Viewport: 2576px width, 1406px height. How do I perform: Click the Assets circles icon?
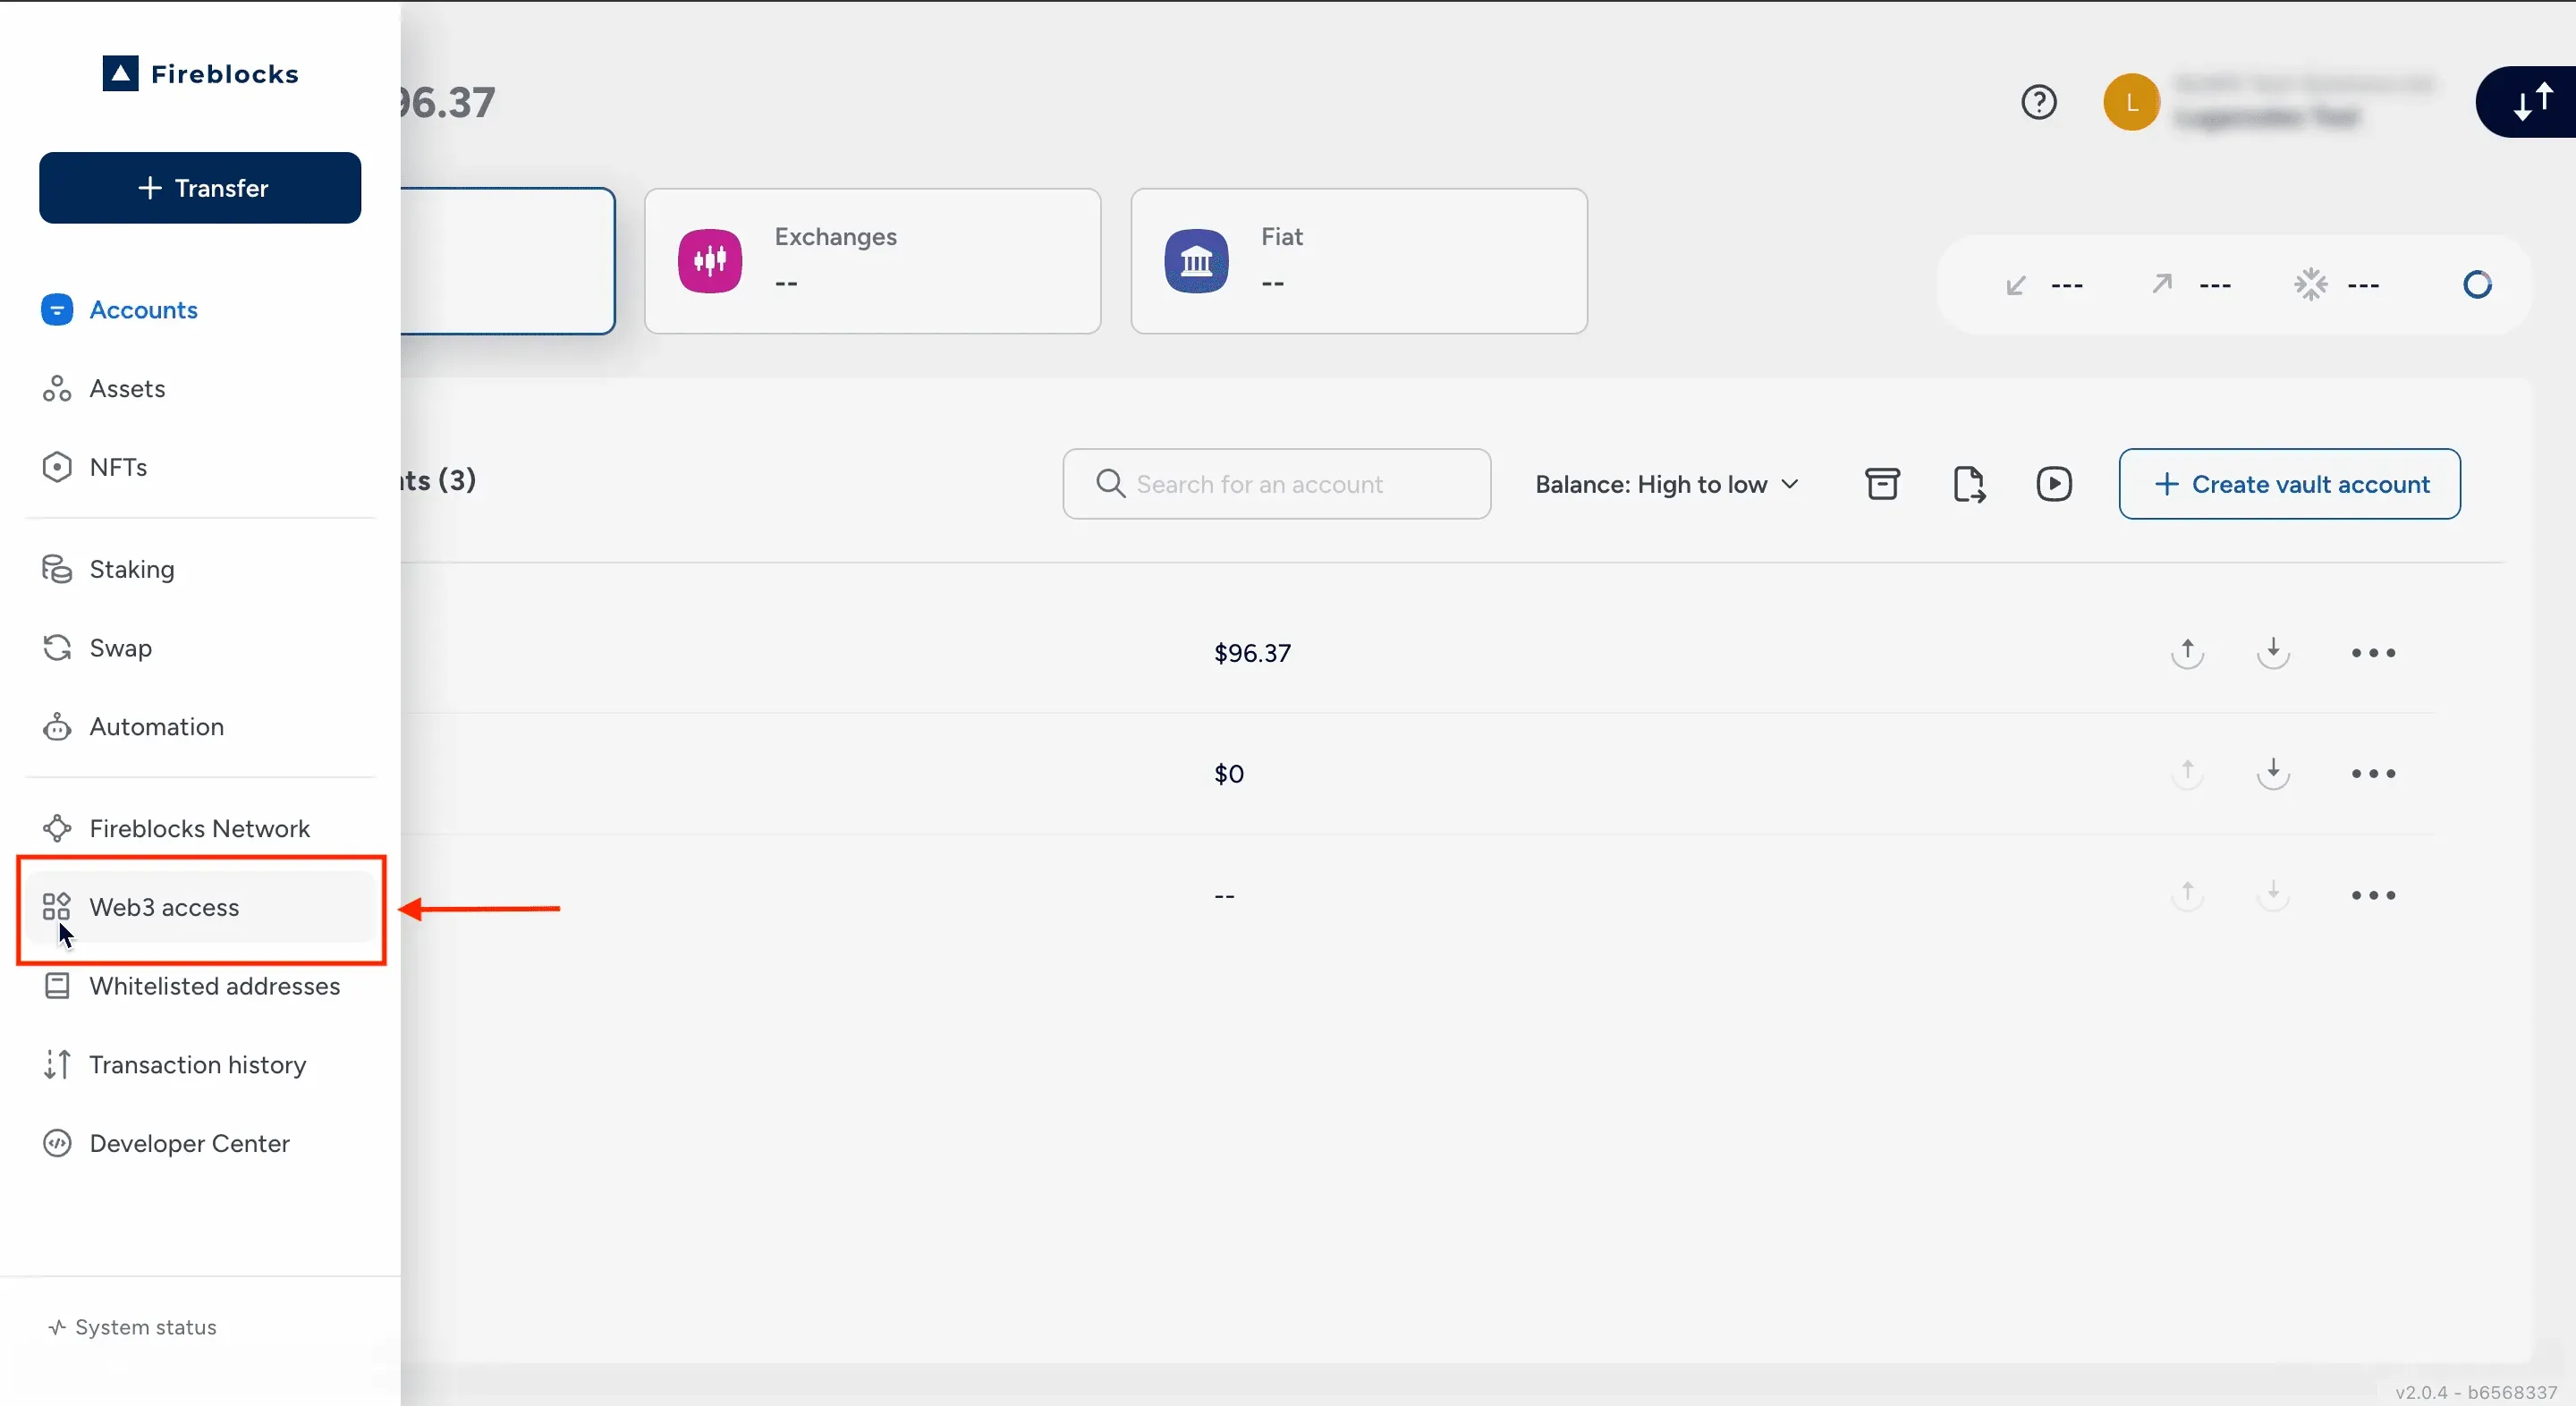[x=57, y=389]
